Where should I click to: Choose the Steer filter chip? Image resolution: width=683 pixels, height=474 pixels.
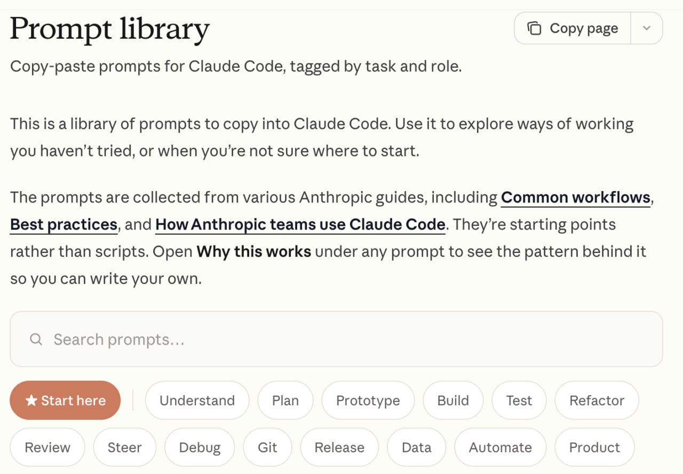(x=124, y=447)
